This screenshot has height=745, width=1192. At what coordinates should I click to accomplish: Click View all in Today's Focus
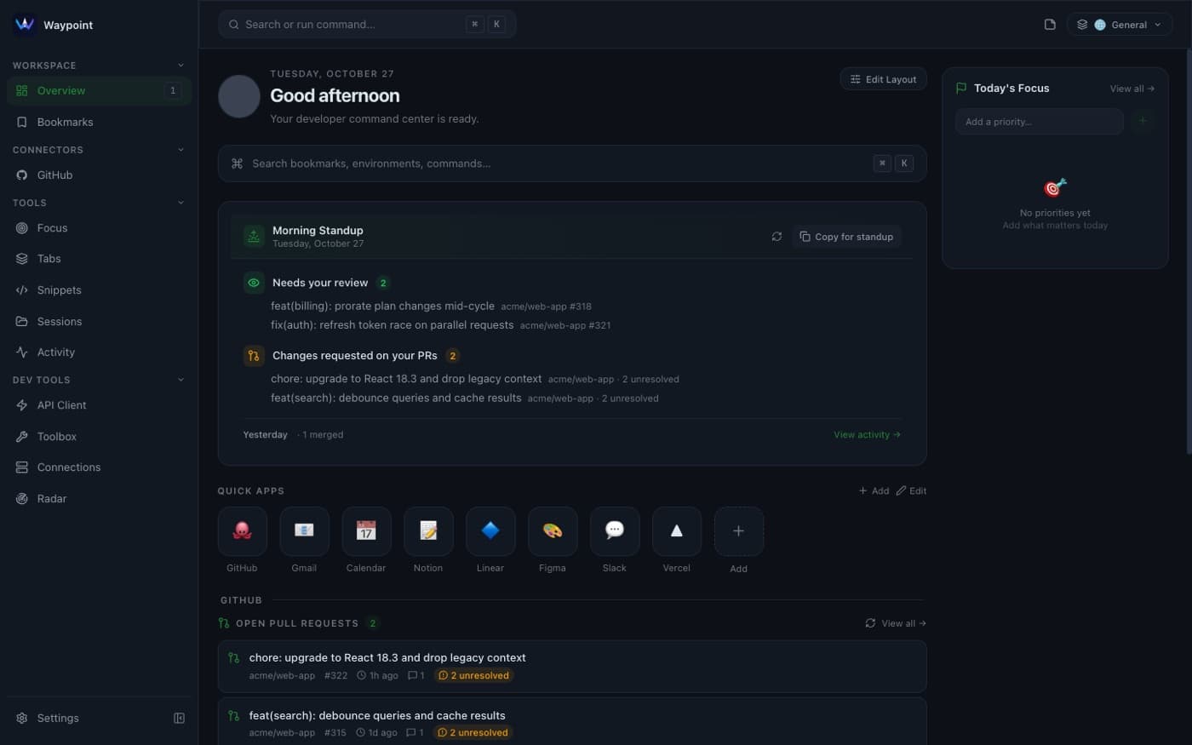(1132, 89)
